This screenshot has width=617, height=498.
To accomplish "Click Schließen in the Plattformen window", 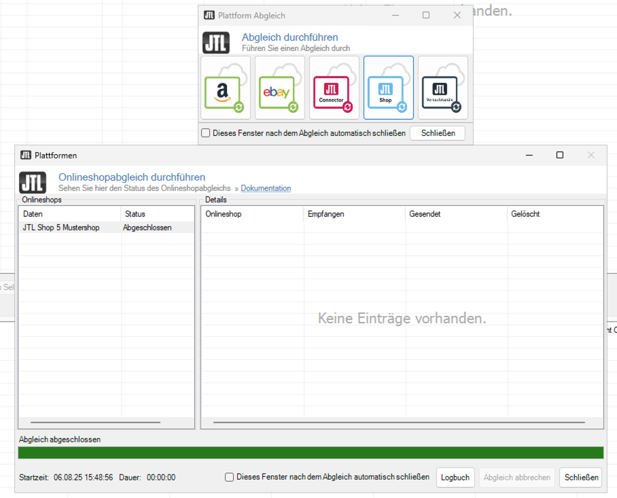I will pos(581,477).
